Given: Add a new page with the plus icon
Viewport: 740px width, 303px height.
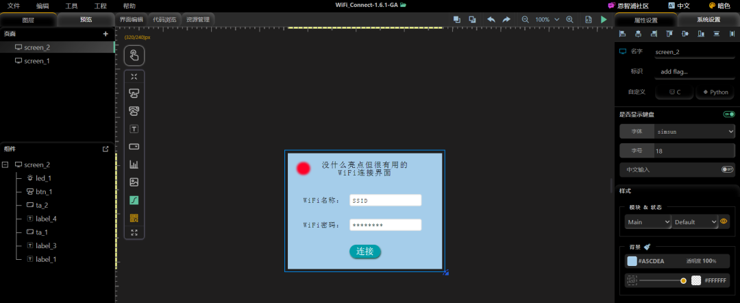Looking at the screenshot, I should (106, 34).
